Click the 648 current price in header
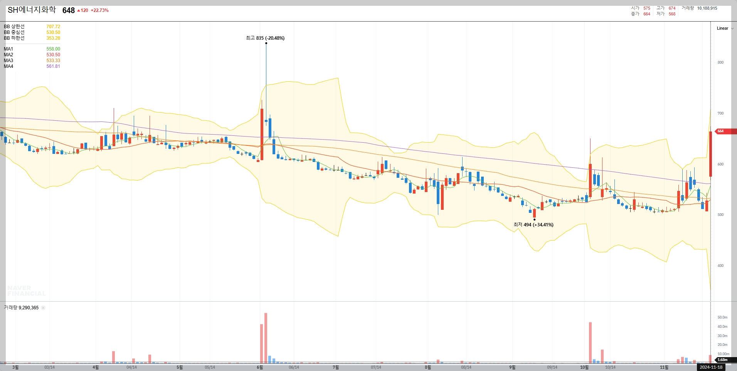Image resolution: width=737 pixels, height=371 pixels. (69, 10)
